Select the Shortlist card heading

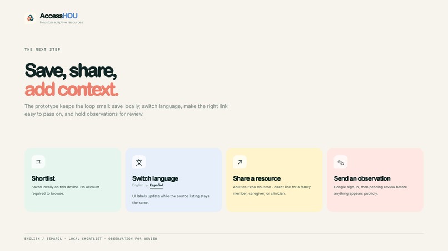43,178
